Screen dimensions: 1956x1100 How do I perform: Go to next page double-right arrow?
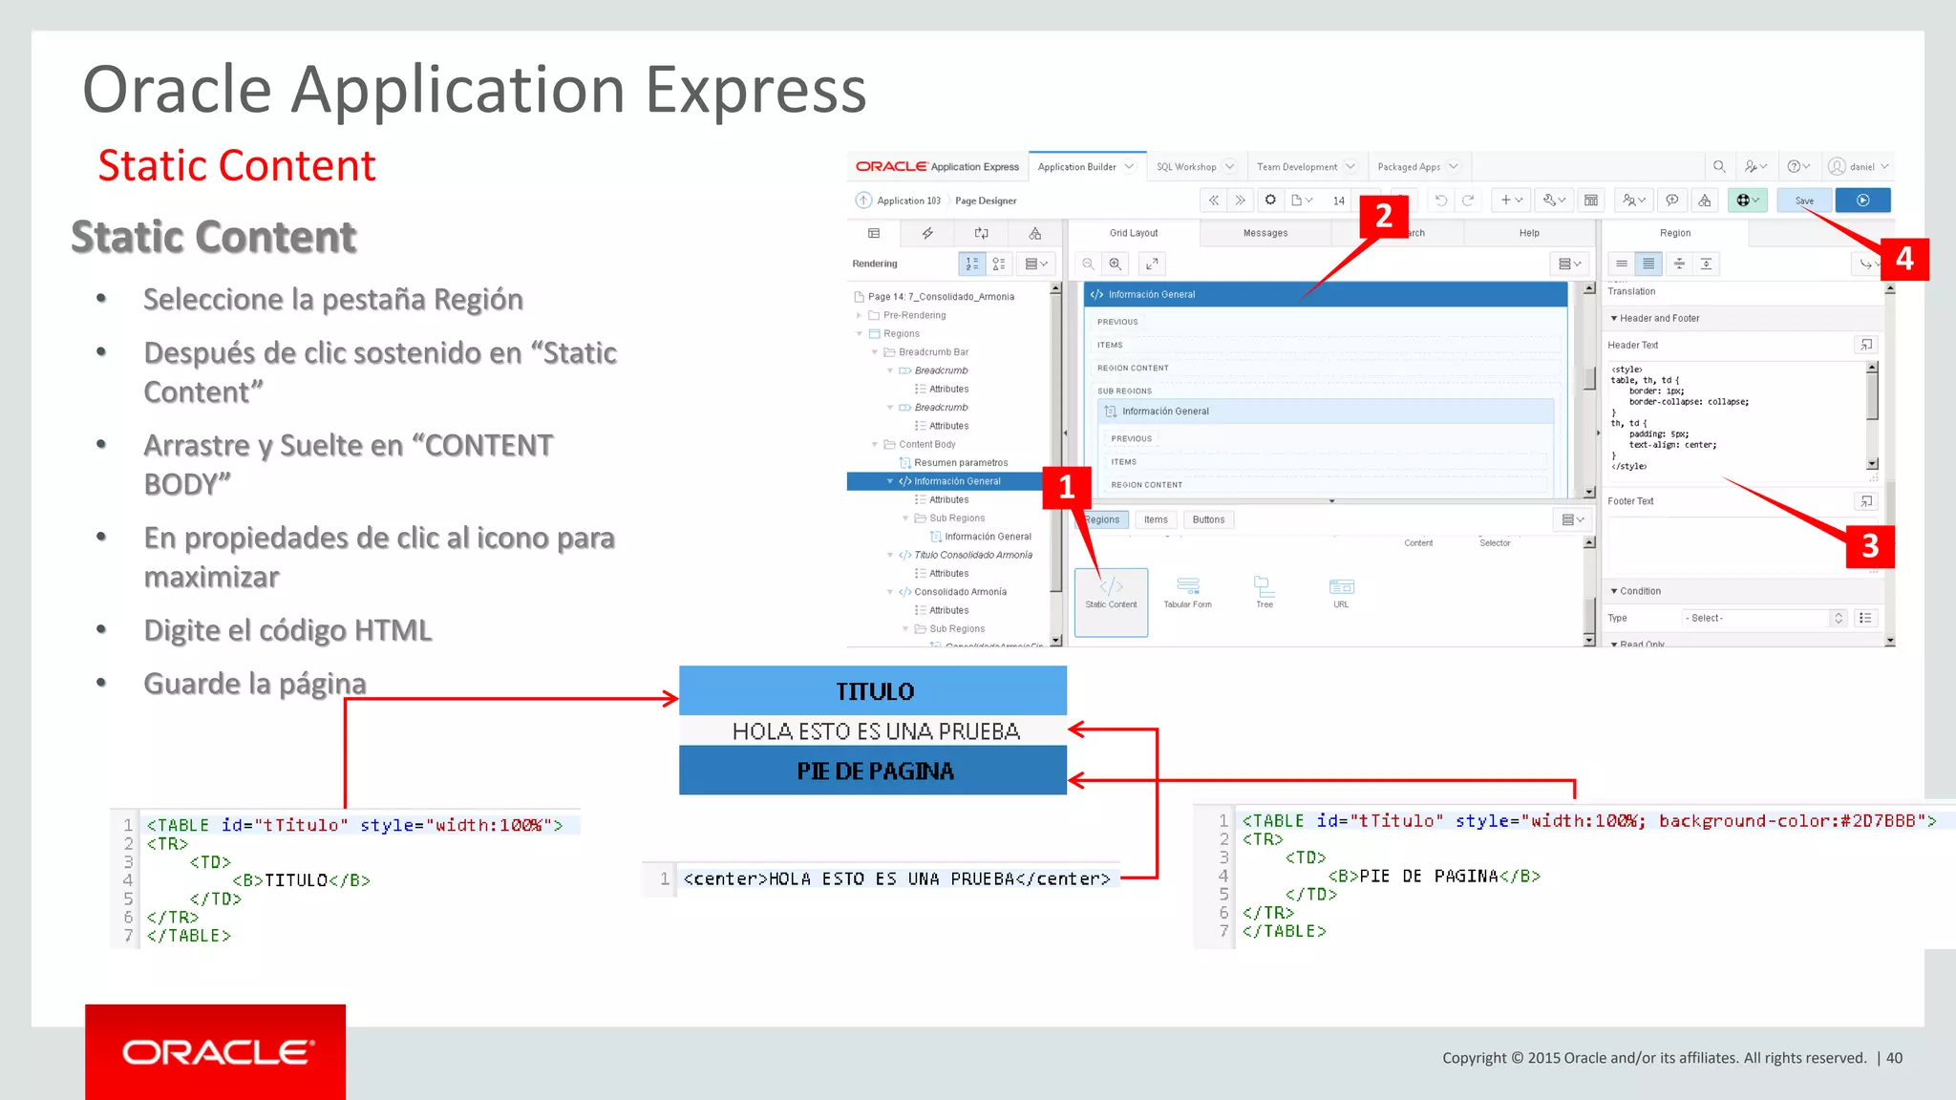click(x=1240, y=200)
